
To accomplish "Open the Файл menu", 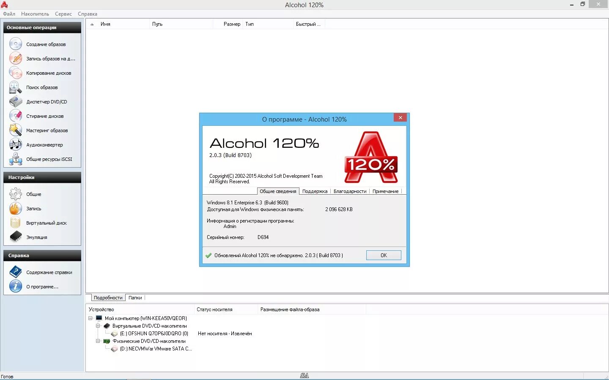I will 9,14.
